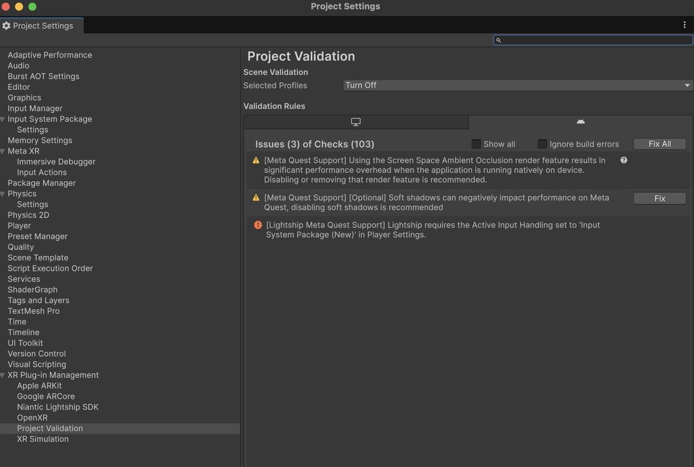Click the warning icon for Screen Space Ambient Occlusion
Screen dimensions: 694x467
256,160
